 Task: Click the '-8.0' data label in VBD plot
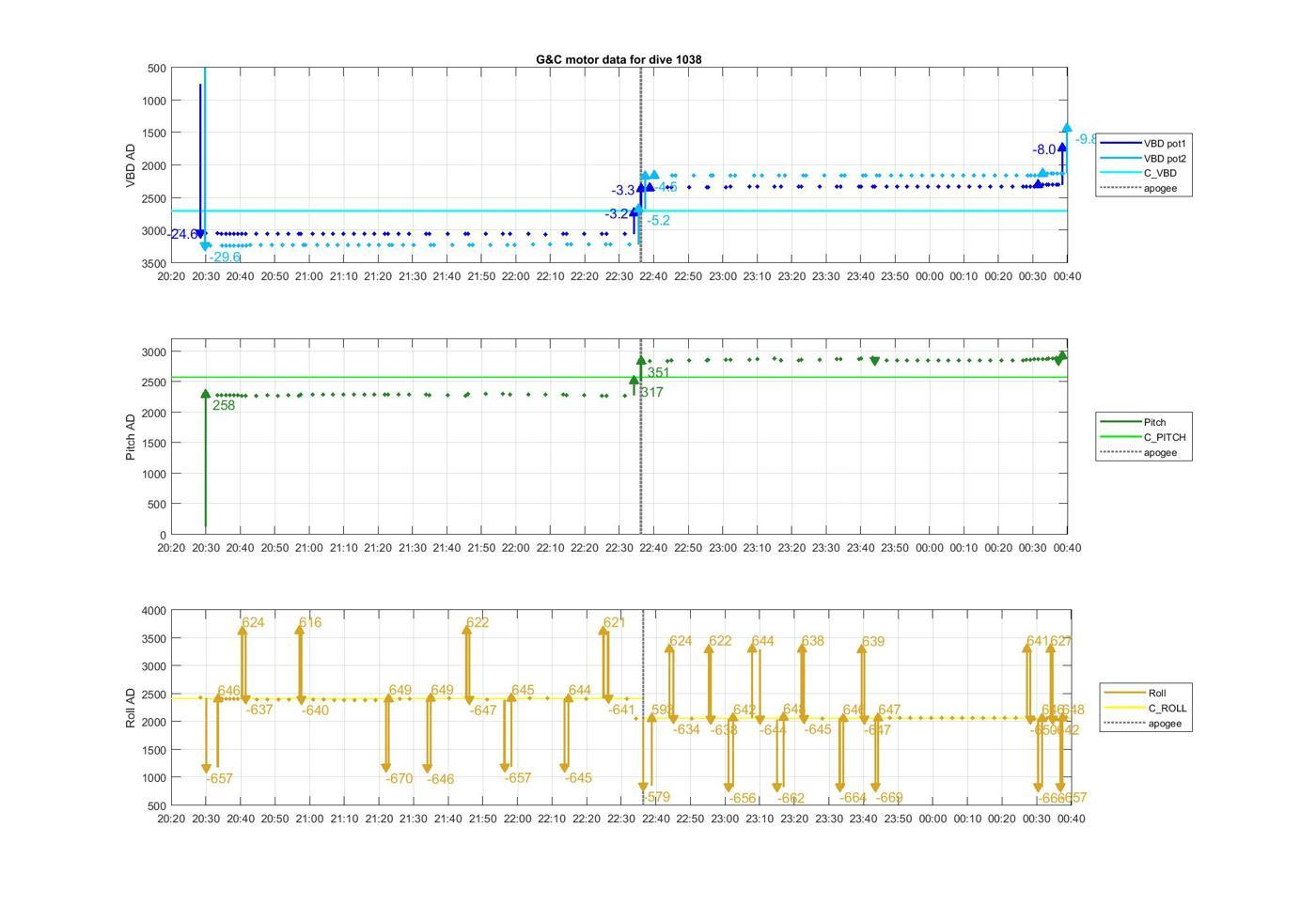1044,149
